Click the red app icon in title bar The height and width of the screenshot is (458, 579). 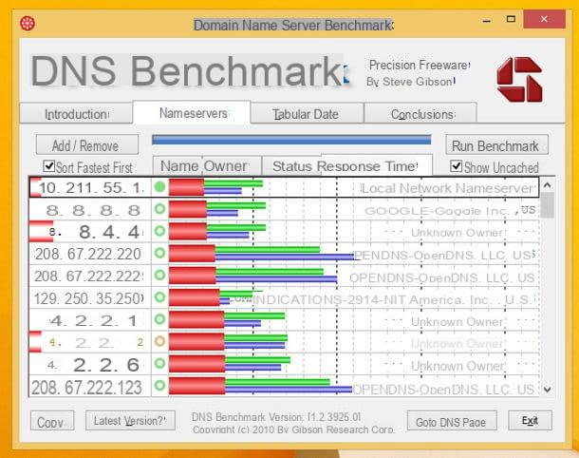[x=28, y=24]
